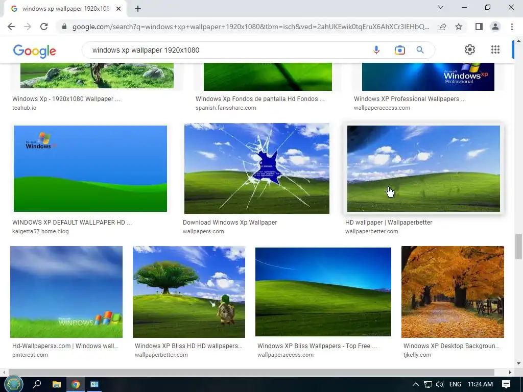Open the green leaf Fondos de pantalla thumbnail

coord(268,77)
